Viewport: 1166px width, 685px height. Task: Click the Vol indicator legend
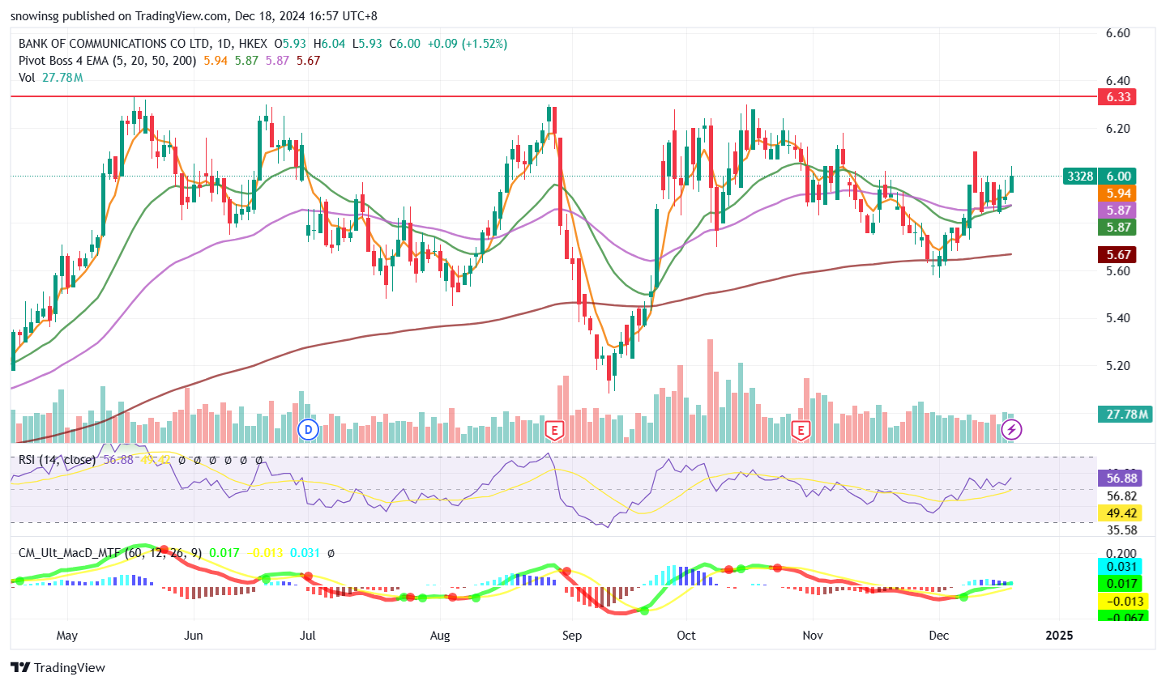pos(27,78)
